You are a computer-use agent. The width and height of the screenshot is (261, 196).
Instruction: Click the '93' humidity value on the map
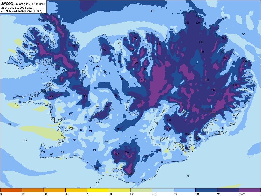105,72
